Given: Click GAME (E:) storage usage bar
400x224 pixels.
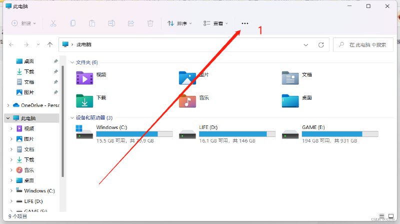Looking at the screenshot, I should [x=340, y=134].
